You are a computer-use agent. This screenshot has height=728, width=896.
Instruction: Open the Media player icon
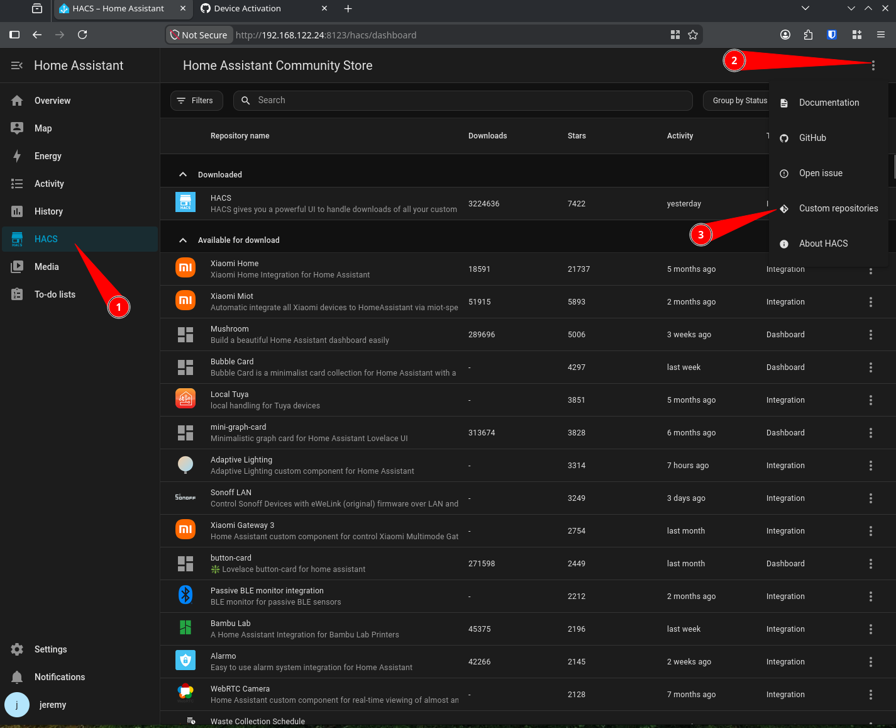click(17, 267)
